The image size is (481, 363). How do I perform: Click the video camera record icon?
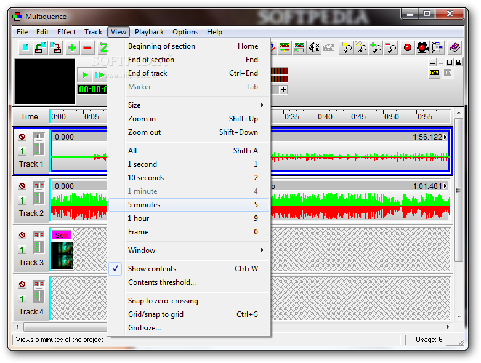point(422,48)
